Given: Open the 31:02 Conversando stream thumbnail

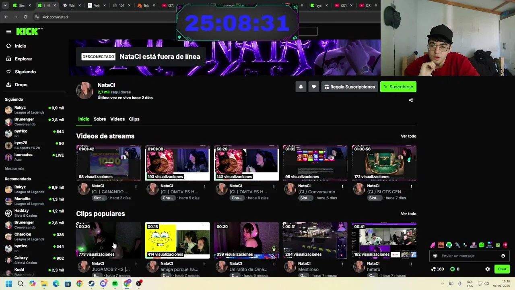Looking at the screenshot, I should pyautogui.click(x=315, y=163).
